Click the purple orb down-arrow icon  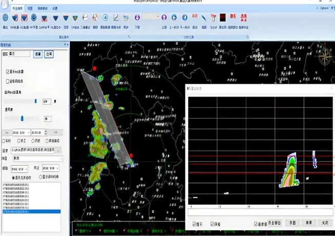point(137,17)
